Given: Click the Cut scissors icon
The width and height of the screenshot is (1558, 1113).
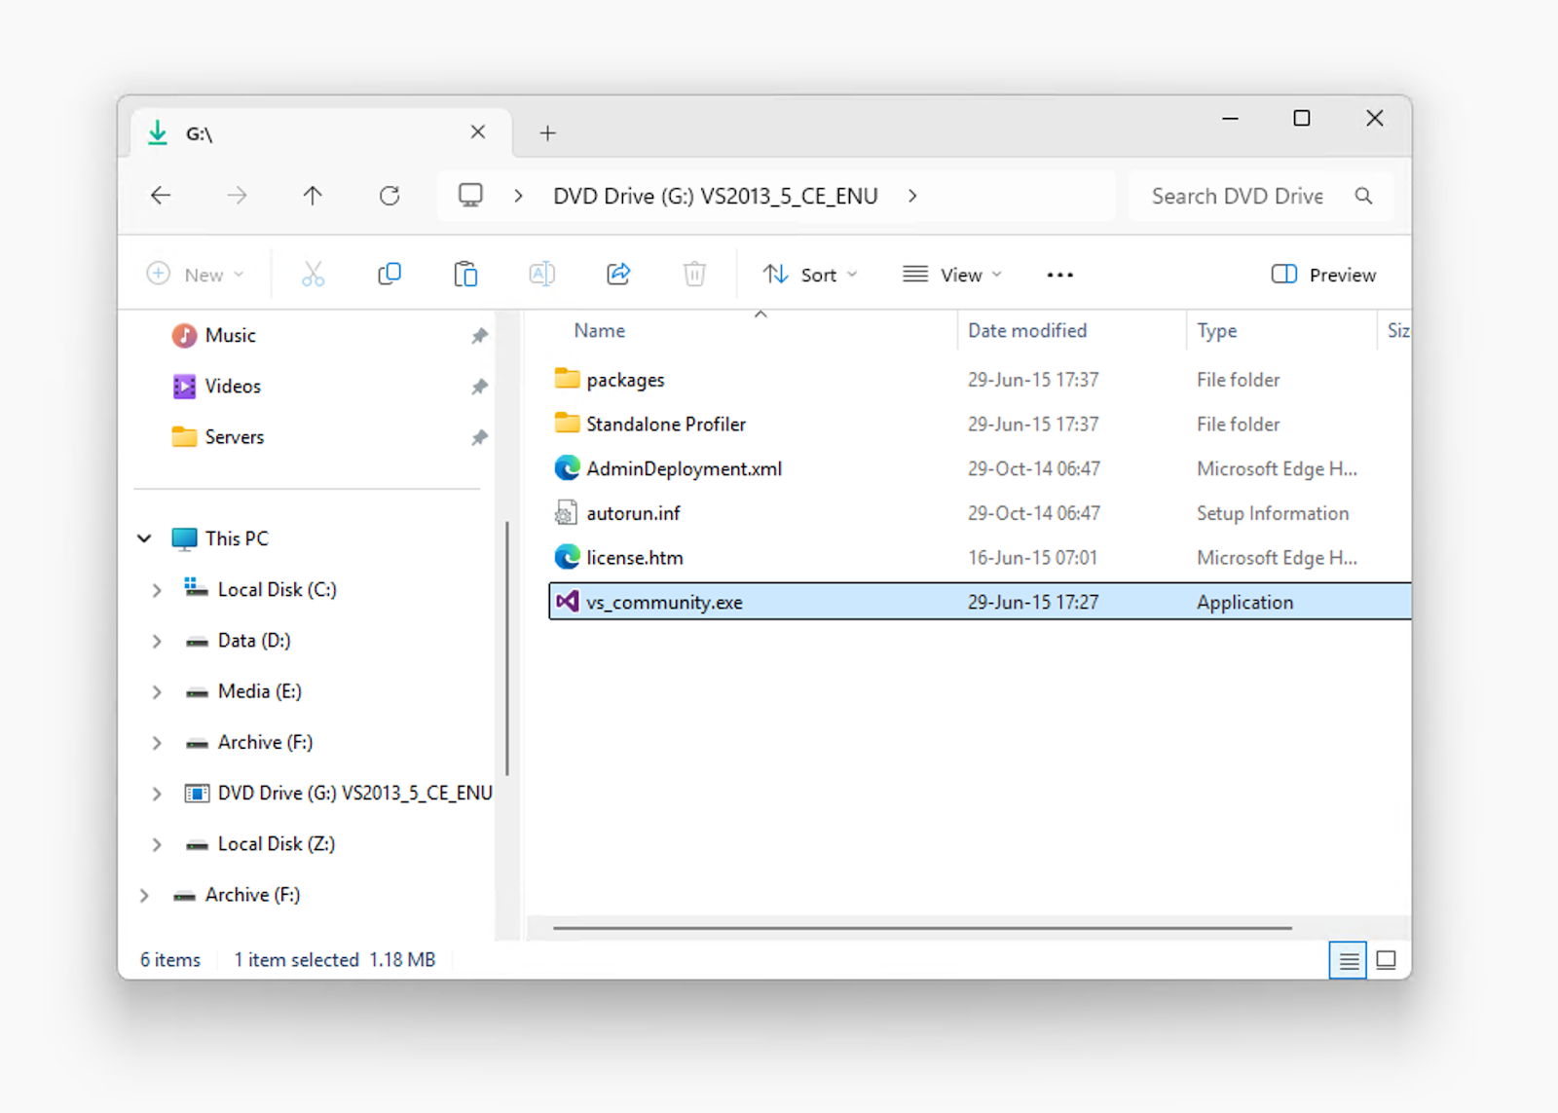Looking at the screenshot, I should pos(313,275).
